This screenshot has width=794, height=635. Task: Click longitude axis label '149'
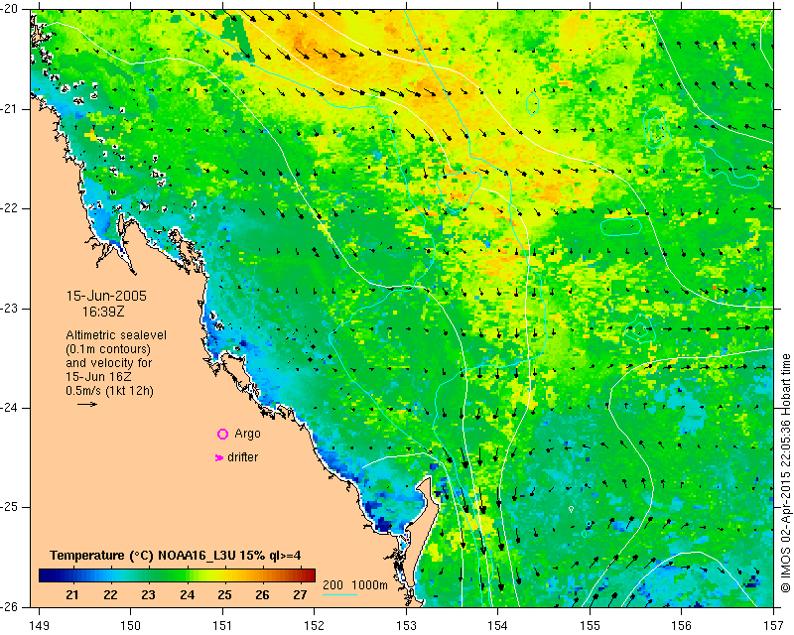pos(39,626)
